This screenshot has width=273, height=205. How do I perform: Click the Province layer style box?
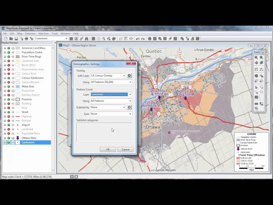(17, 100)
